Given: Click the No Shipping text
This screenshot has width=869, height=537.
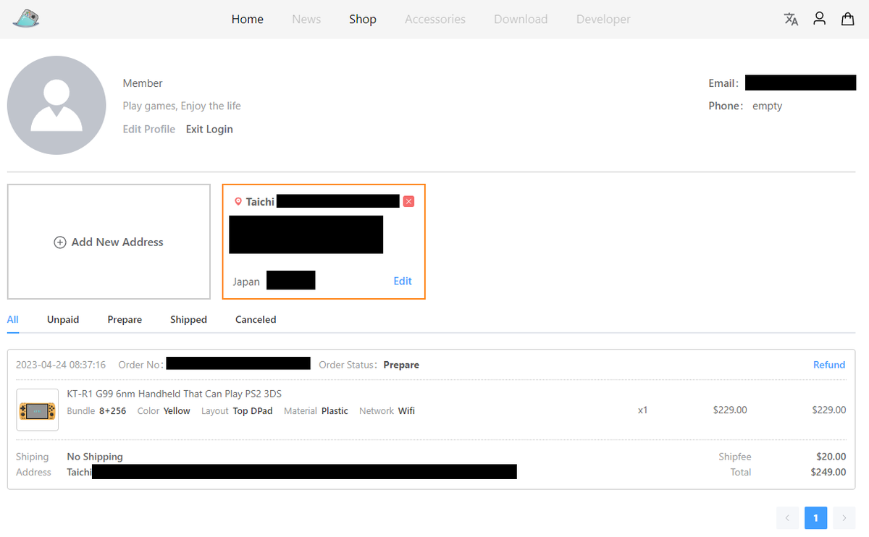Looking at the screenshot, I should pyautogui.click(x=95, y=457).
